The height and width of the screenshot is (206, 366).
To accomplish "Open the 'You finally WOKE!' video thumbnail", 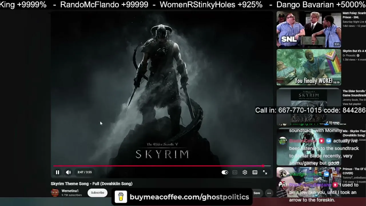I will coord(309,67).
